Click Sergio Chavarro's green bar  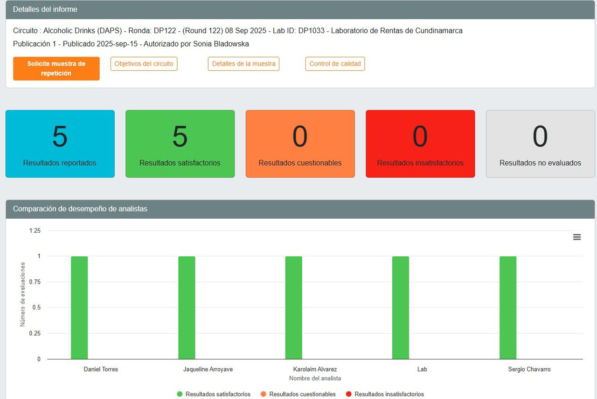click(x=507, y=308)
